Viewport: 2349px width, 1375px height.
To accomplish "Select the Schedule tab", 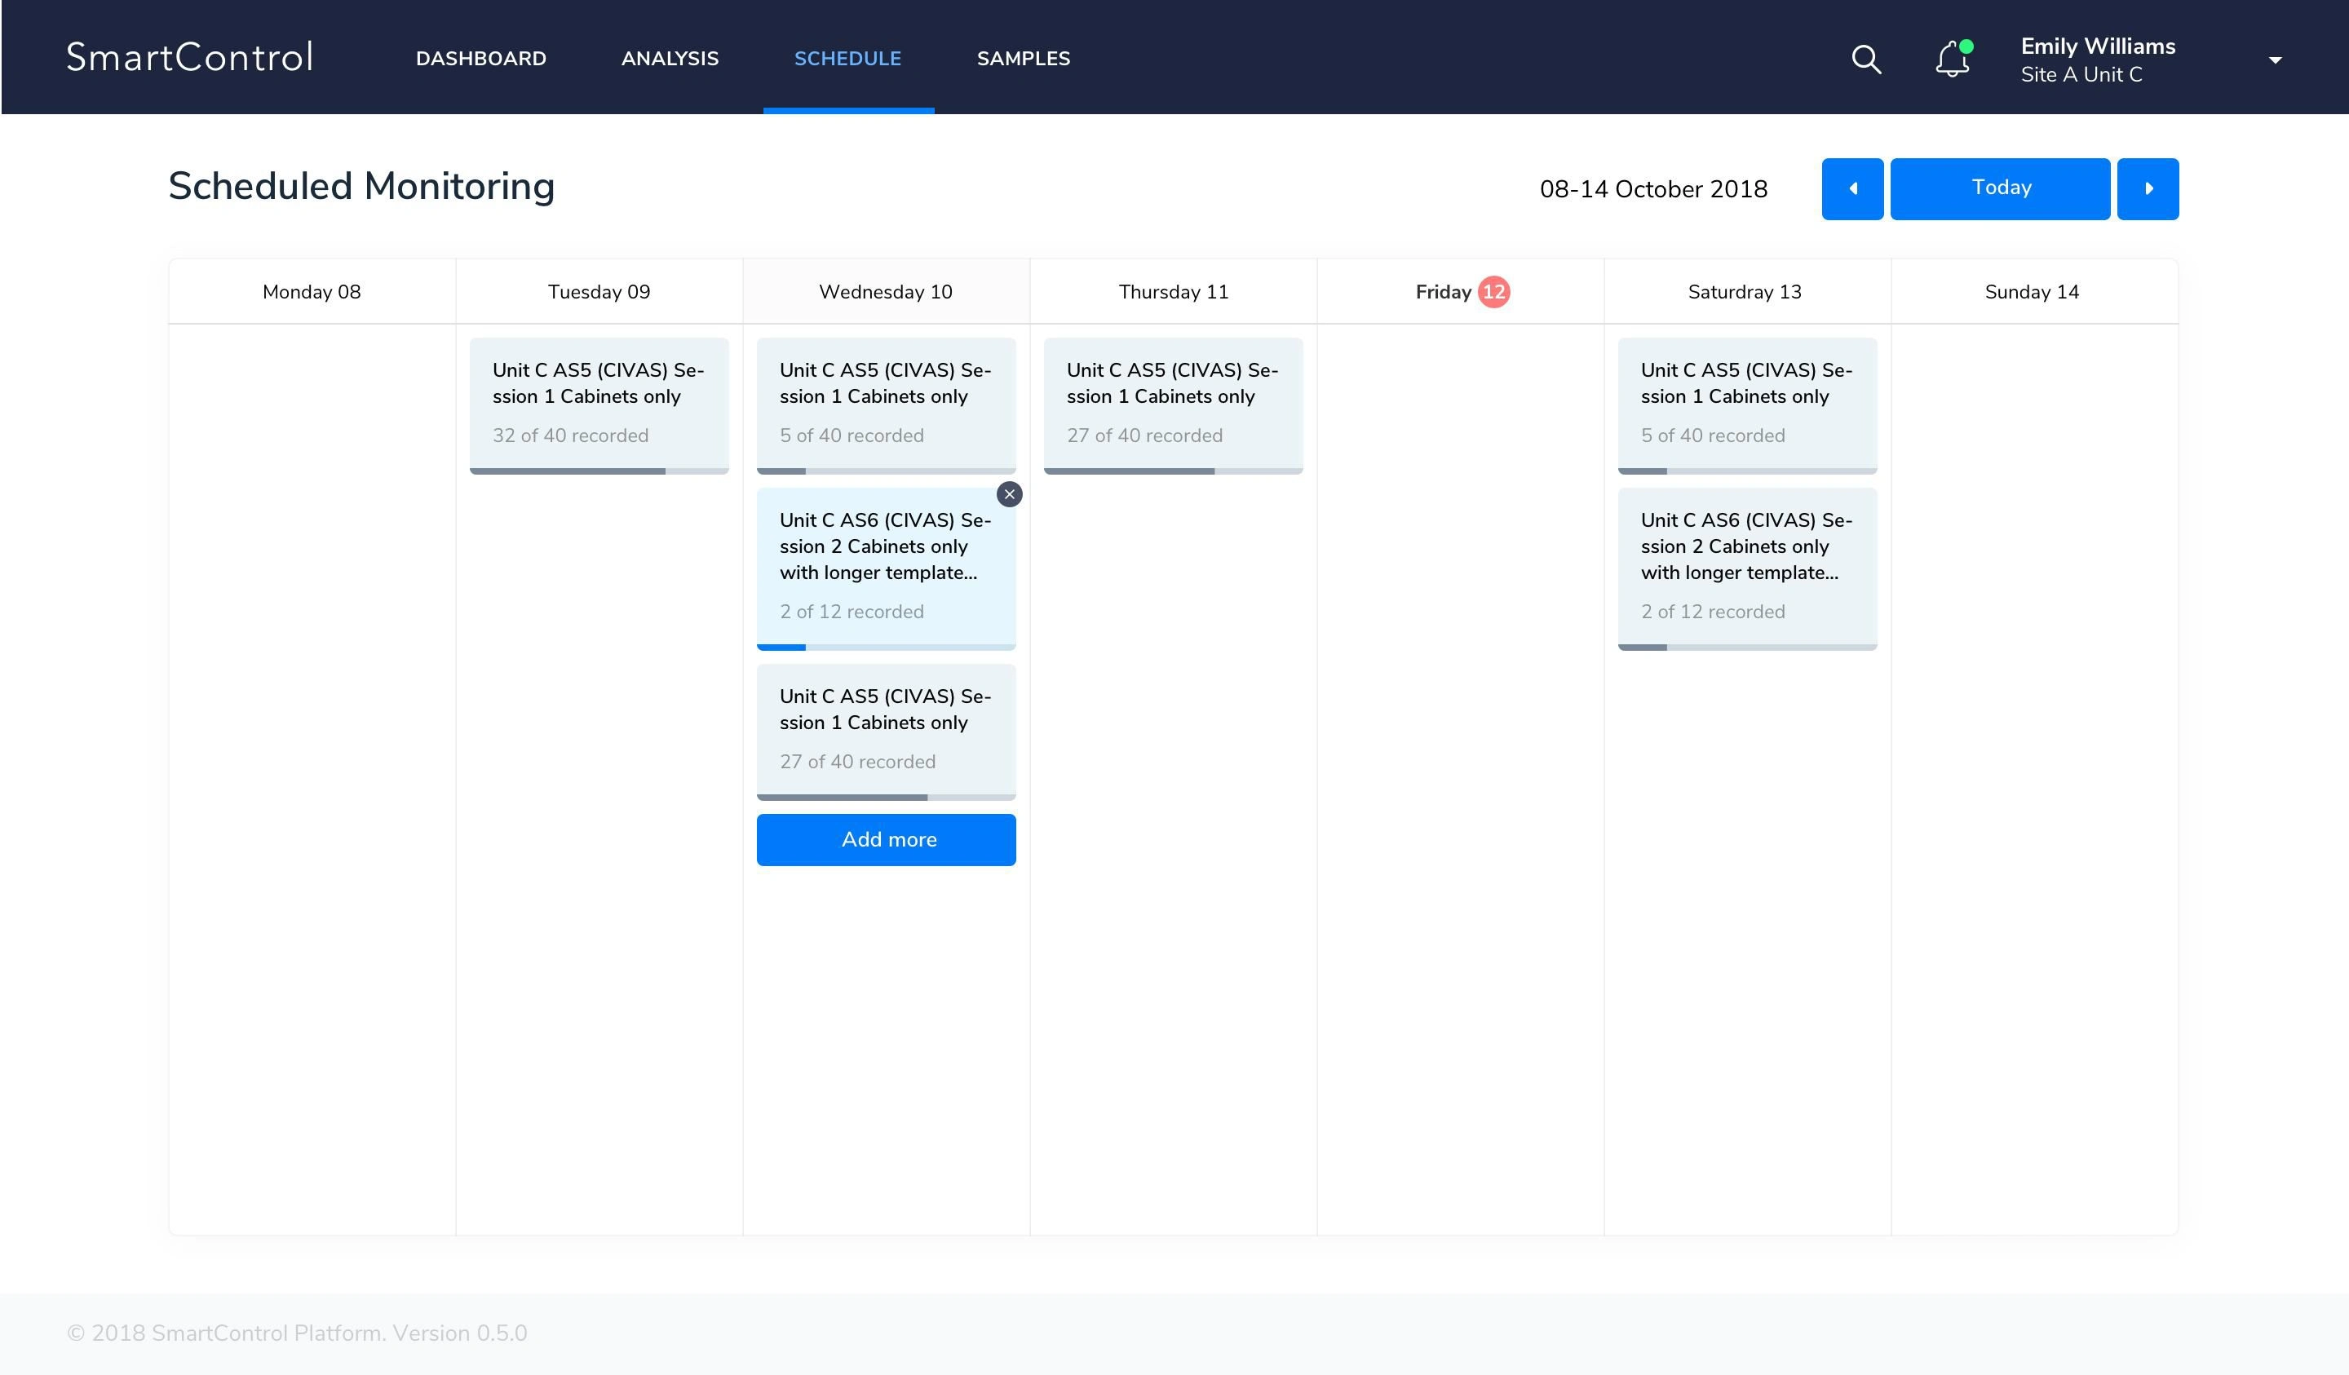I will (847, 59).
